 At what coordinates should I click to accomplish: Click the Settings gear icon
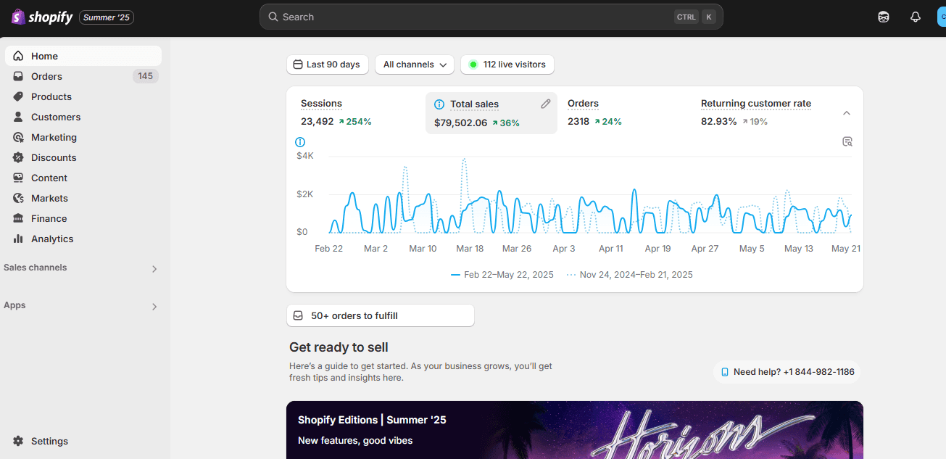pos(18,441)
